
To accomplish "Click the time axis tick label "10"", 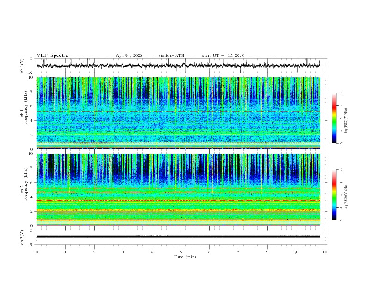I will pyautogui.click(x=325, y=252).
